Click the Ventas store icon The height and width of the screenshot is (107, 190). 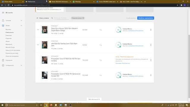coord(3,26)
